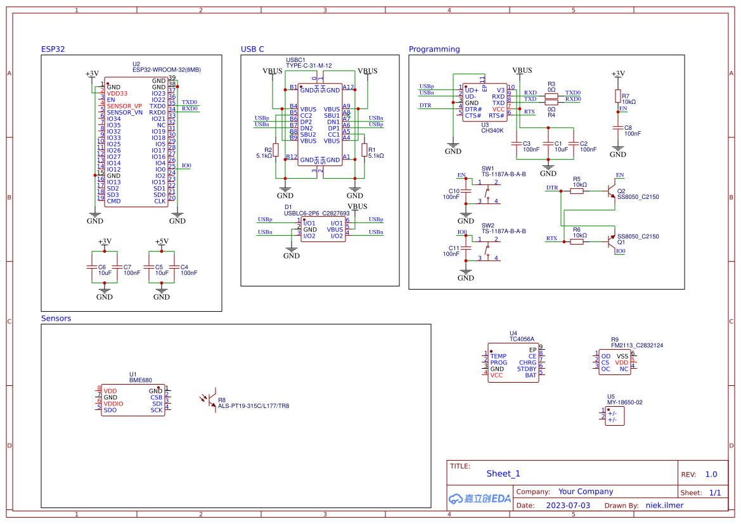Click the "Programming" section title

pyautogui.click(x=434, y=49)
